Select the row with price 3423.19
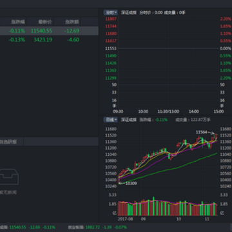This screenshot has width=232, height=232. click(x=49, y=40)
